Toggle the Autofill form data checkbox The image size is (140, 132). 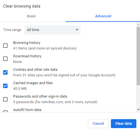[5, 111]
